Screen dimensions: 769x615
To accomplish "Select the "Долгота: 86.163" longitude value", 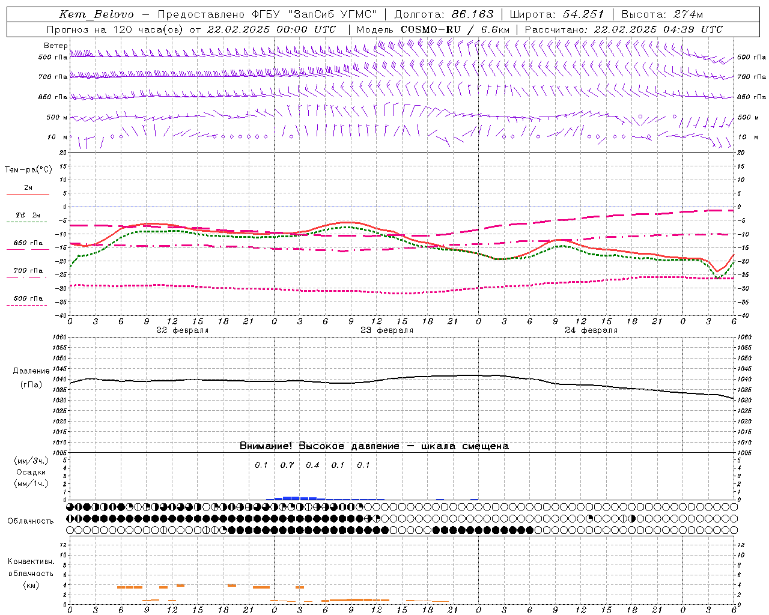I will (x=443, y=14).
